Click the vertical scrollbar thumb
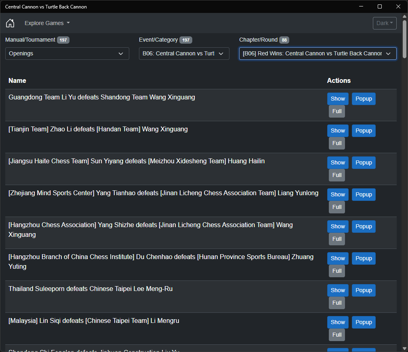Image resolution: width=408 pixels, height=352 pixels. coord(404,39)
